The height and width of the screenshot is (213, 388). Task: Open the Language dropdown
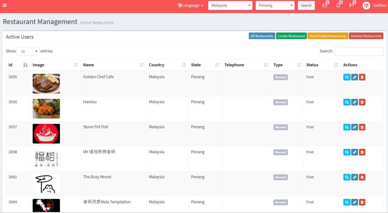(191, 6)
